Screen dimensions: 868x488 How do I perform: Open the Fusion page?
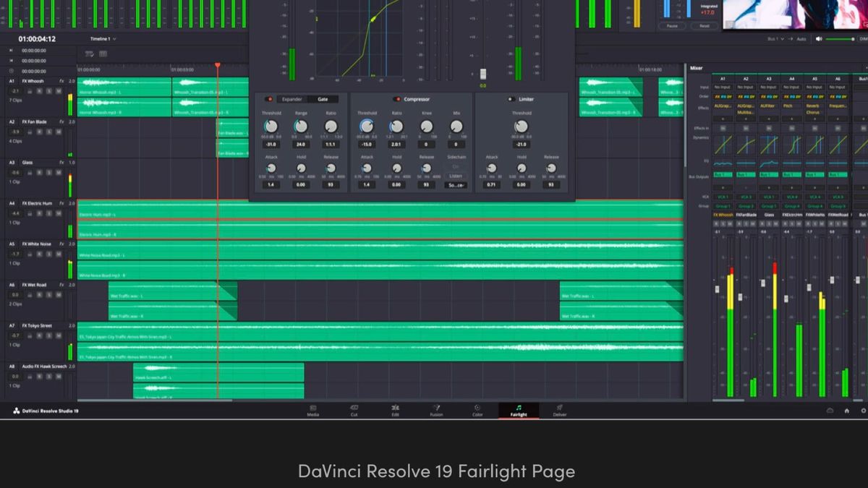(x=436, y=411)
